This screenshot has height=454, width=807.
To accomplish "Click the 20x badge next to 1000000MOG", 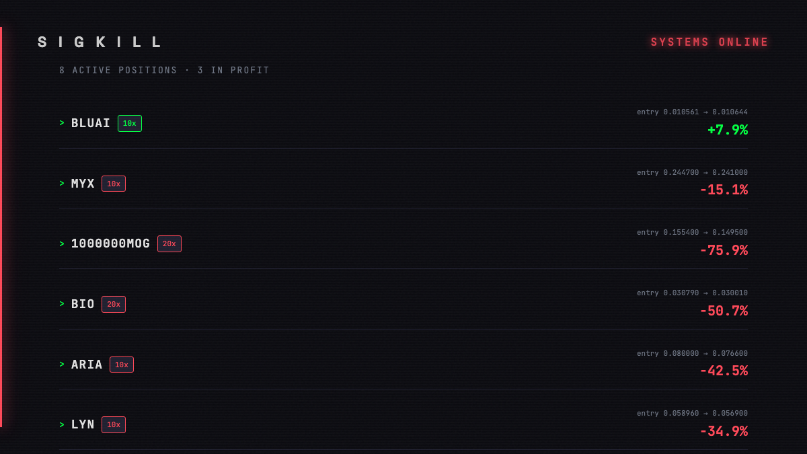I will point(169,244).
